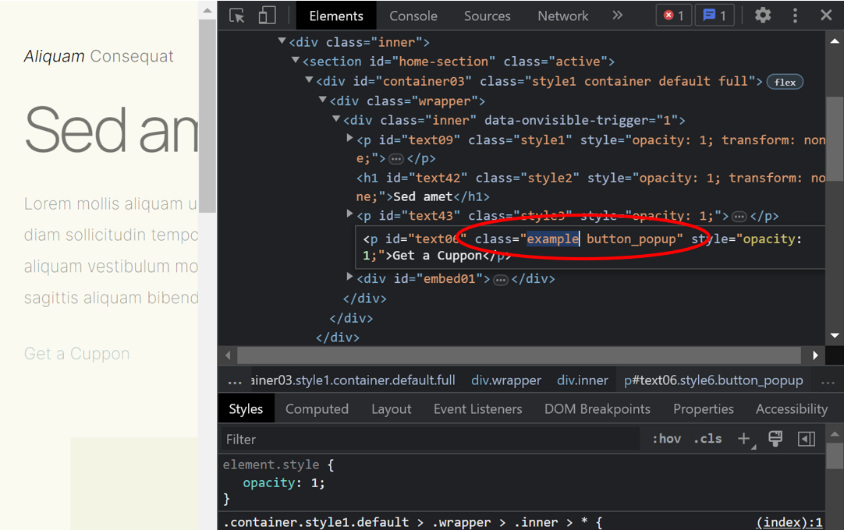Toggle the device toolbar icon

coord(268,16)
